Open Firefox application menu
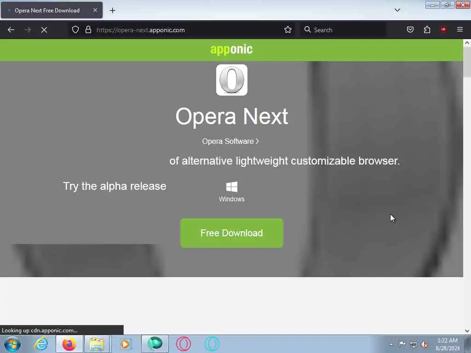471x353 pixels. [x=460, y=29]
